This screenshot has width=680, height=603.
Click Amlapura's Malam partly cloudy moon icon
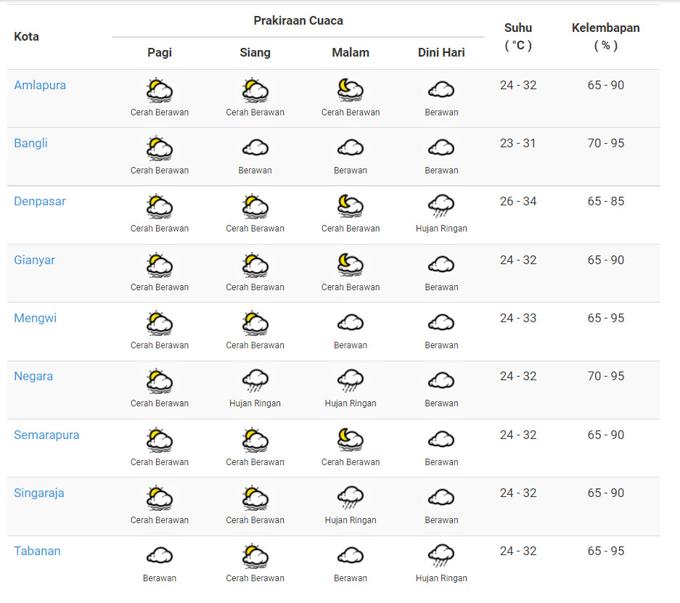[351, 90]
